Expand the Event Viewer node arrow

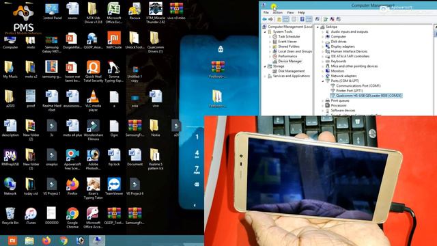(x=270, y=42)
